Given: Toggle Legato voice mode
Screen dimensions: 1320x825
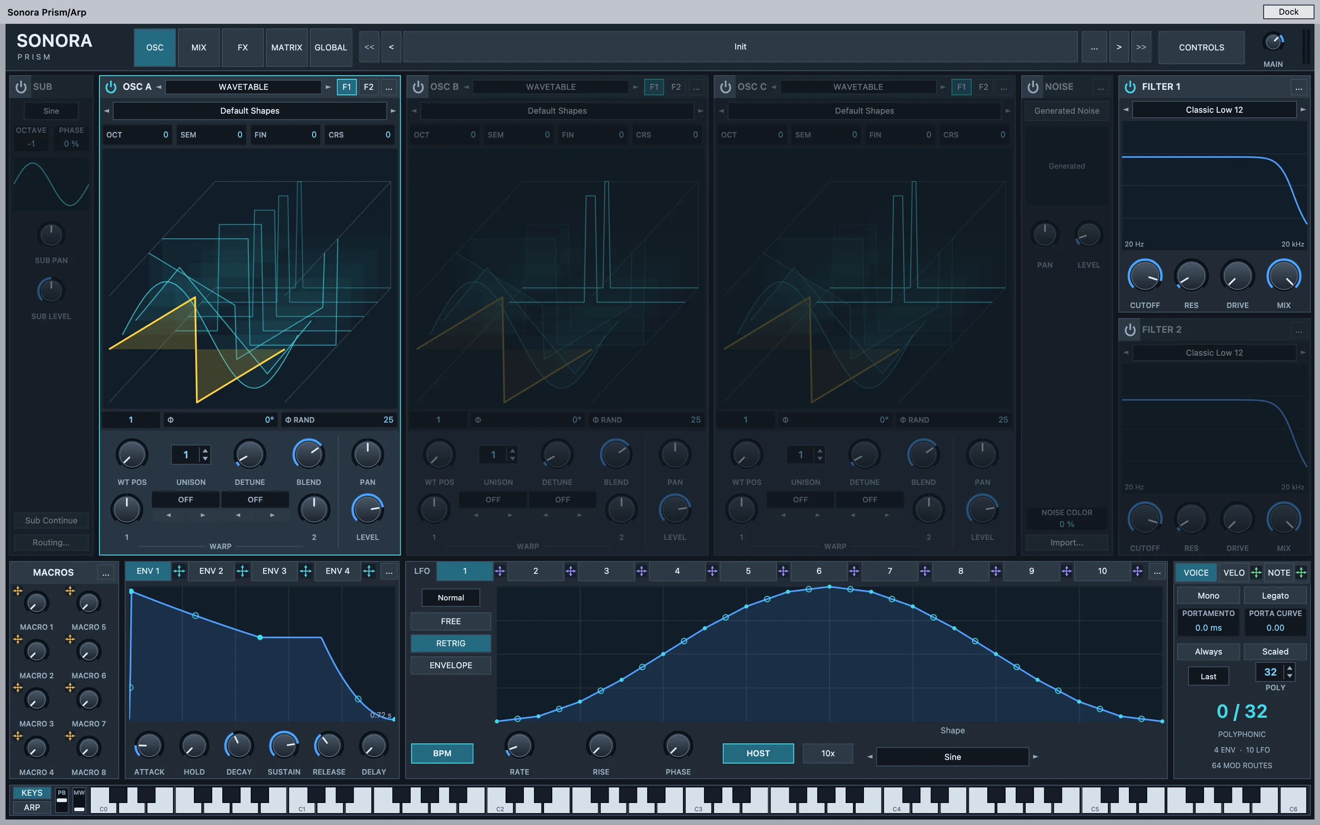Looking at the screenshot, I should point(1275,596).
